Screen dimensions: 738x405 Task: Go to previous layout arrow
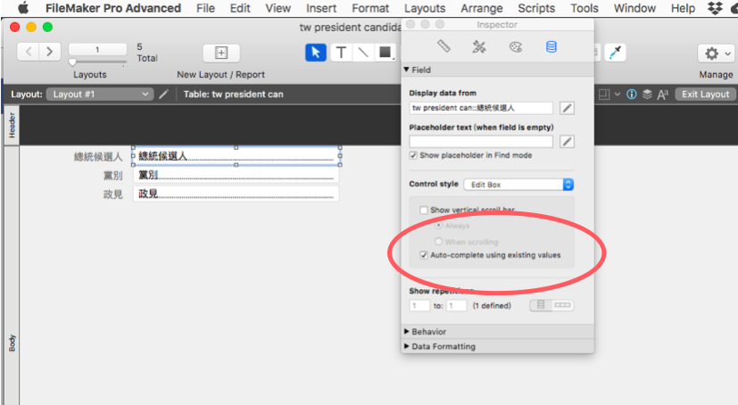pyautogui.click(x=29, y=51)
